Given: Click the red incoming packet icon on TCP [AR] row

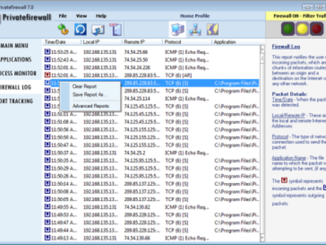Looking at the screenshot, I should coord(48,75).
